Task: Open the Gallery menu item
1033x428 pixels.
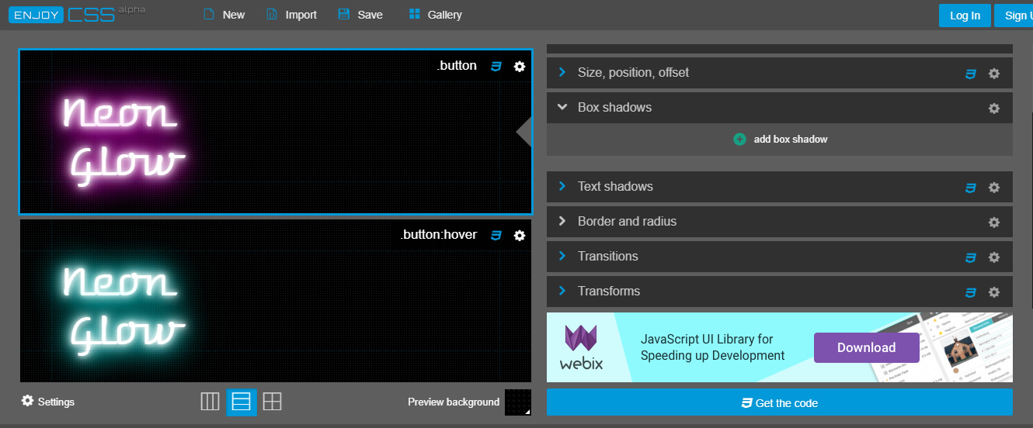Action: click(435, 15)
